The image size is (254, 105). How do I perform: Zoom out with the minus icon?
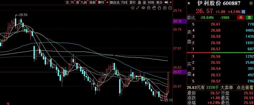pyautogui.click(x=170, y=8)
